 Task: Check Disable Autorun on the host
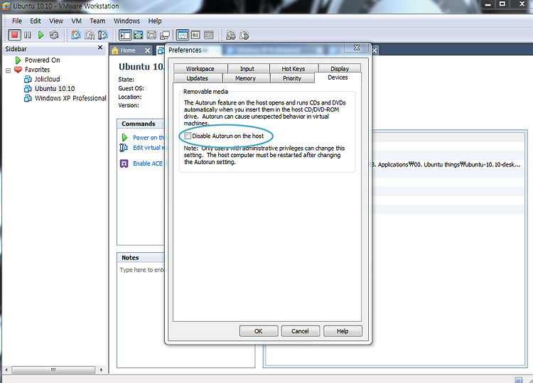[x=188, y=136]
